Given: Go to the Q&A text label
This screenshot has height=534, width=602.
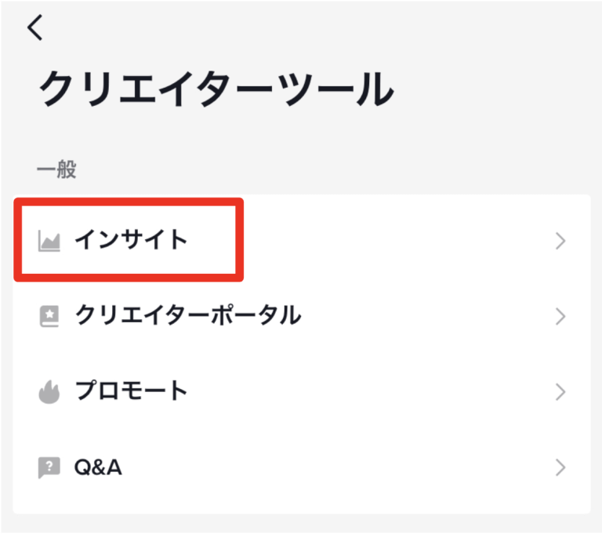Looking at the screenshot, I should point(98,468).
